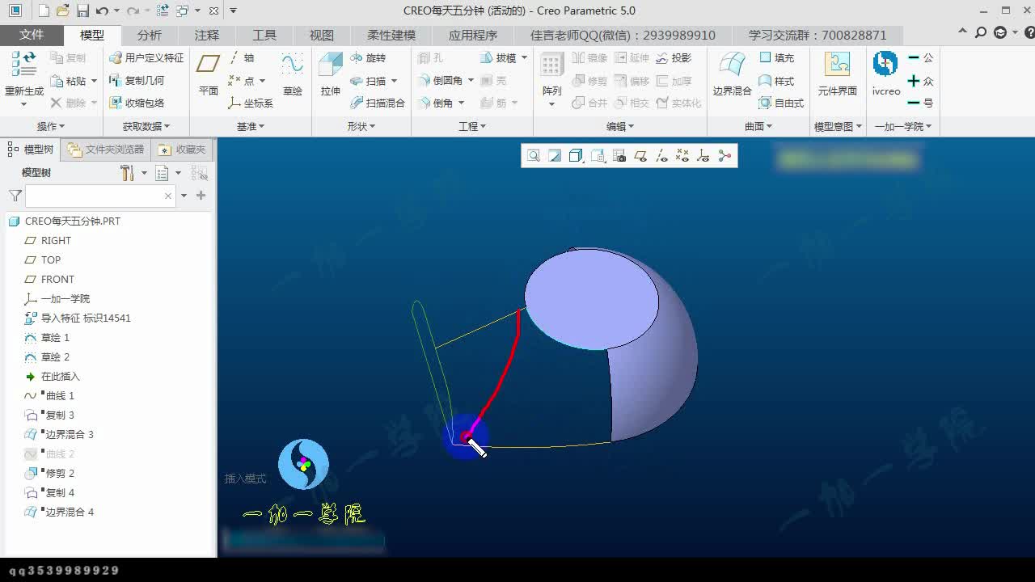
Task: Open the Sketch (草绘) tool
Action: coord(292,74)
